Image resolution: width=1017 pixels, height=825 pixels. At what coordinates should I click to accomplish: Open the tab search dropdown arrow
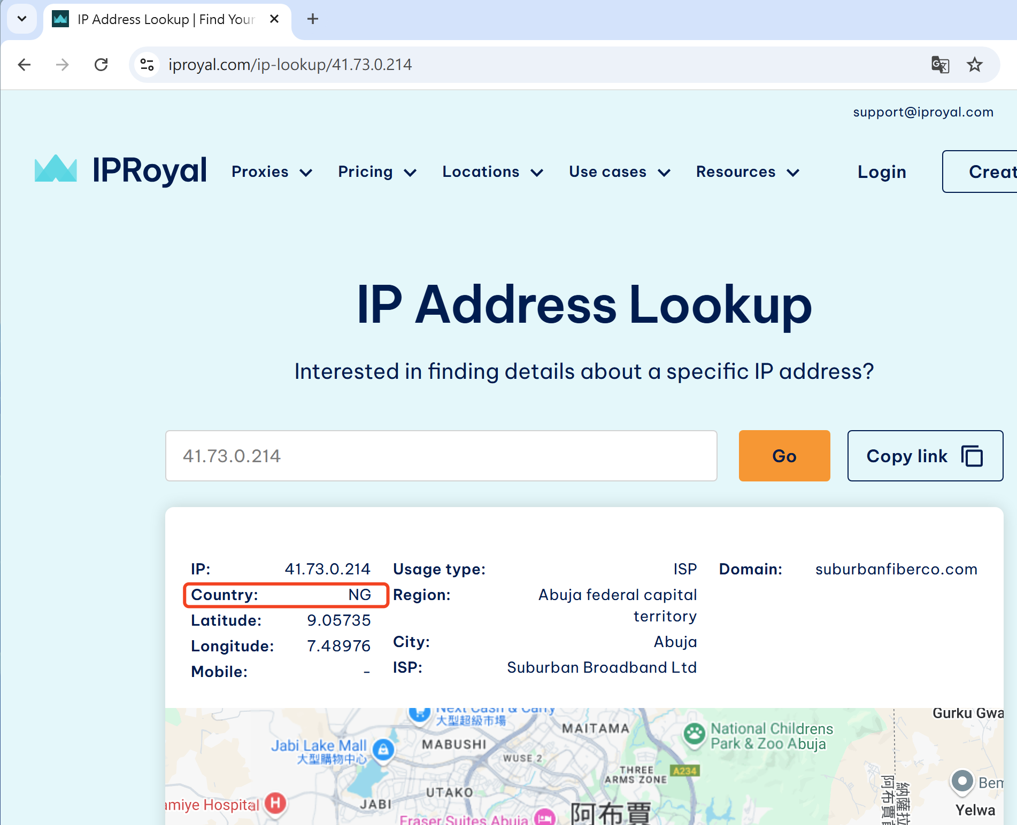[22, 19]
